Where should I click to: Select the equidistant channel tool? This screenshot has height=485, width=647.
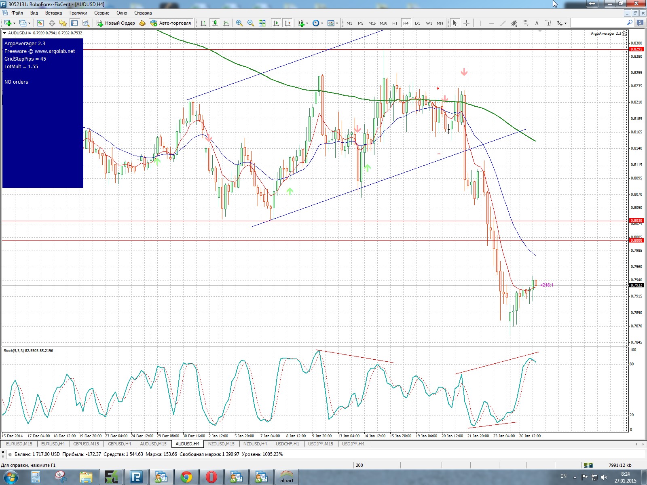click(x=514, y=23)
